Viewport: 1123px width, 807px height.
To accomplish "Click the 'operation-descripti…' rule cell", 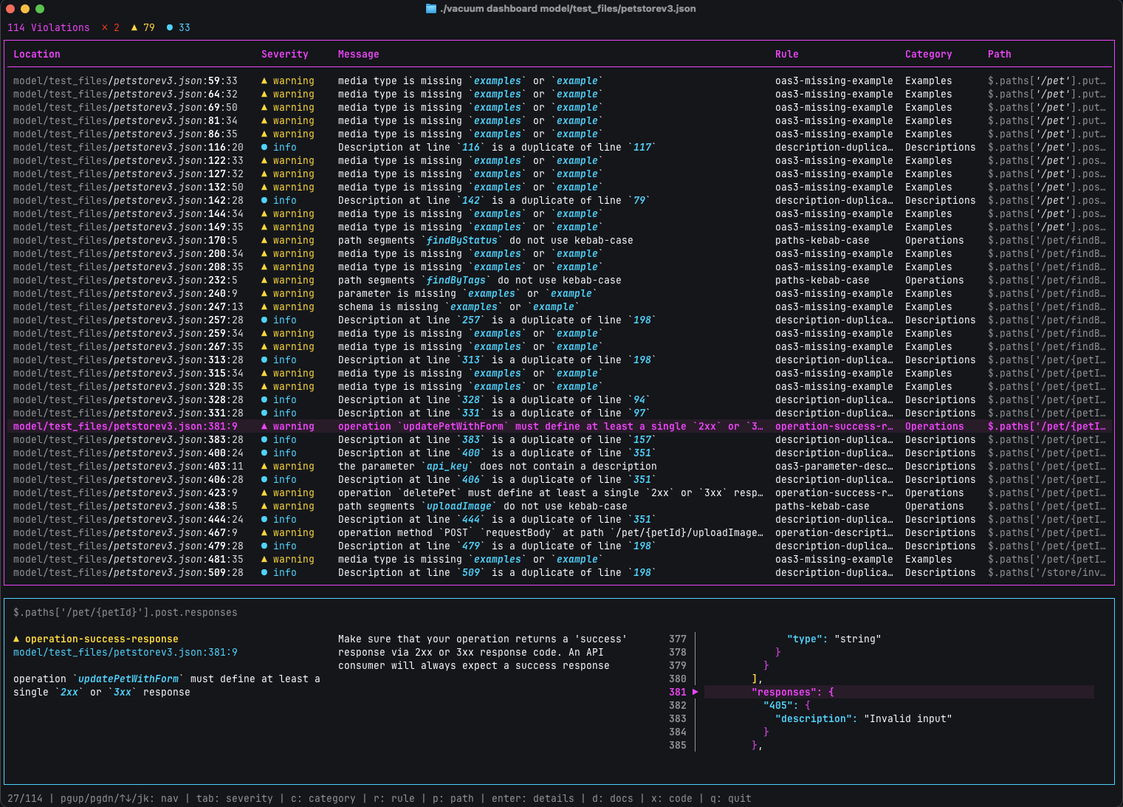I will [834, 533].
